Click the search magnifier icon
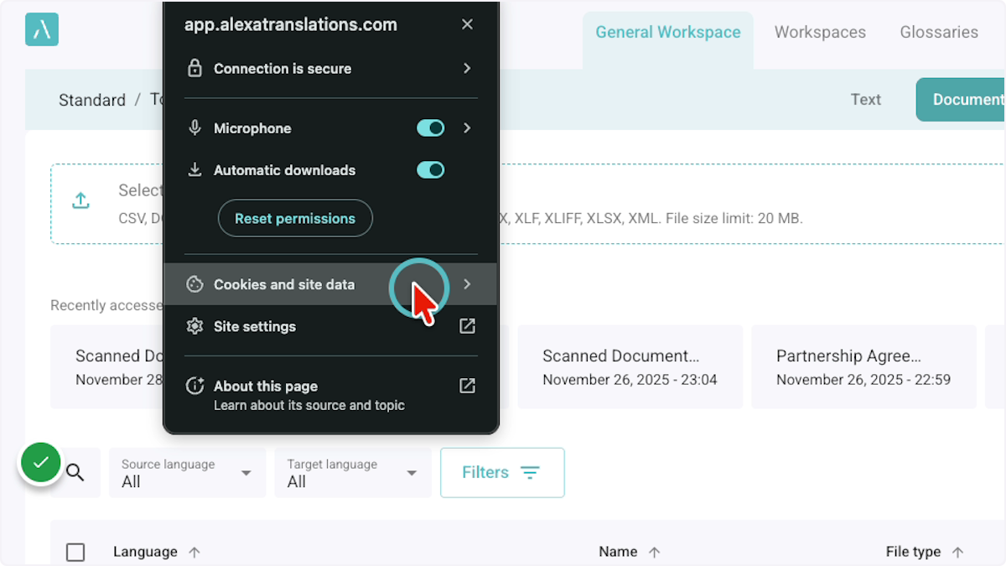The height and width of the screenshot is (566, 1006). (x=75, y=473)
